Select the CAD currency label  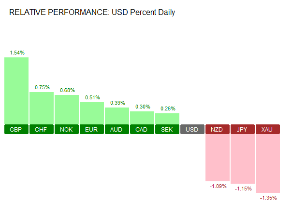pyautogui.click(x=142, y=130)
